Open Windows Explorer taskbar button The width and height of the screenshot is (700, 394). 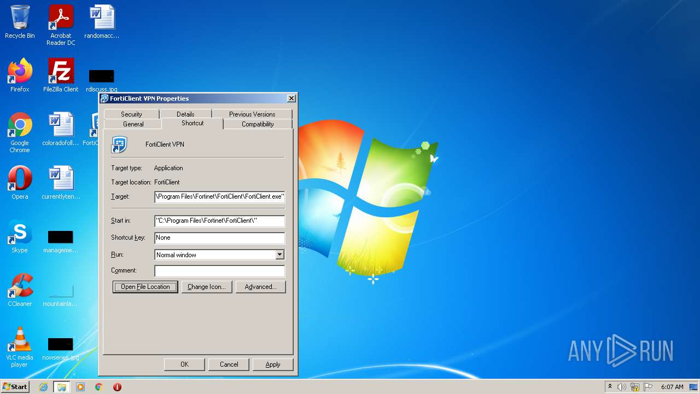point(62,387)
